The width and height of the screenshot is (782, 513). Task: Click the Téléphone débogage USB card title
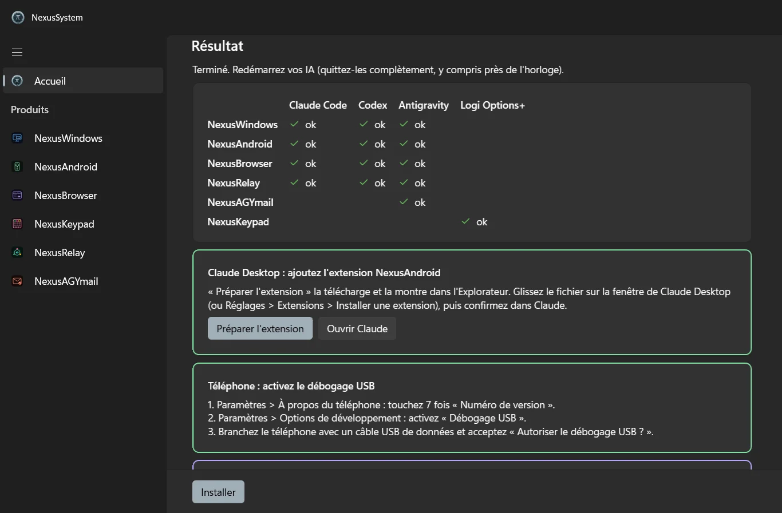291,386
